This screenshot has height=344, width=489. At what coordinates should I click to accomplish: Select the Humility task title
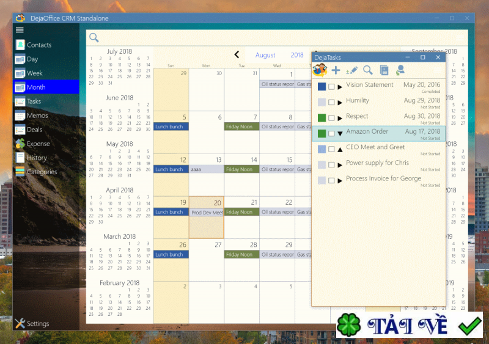358,100
